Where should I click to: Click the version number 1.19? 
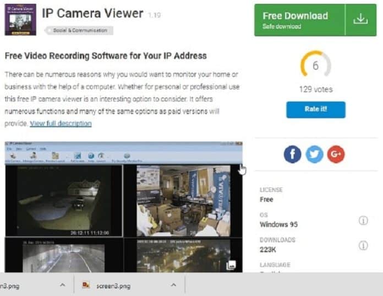click(154, 15)
